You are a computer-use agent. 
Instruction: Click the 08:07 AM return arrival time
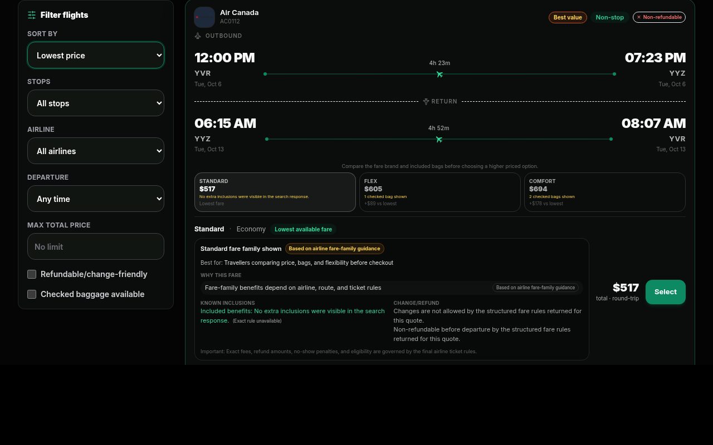coord(653,123)
